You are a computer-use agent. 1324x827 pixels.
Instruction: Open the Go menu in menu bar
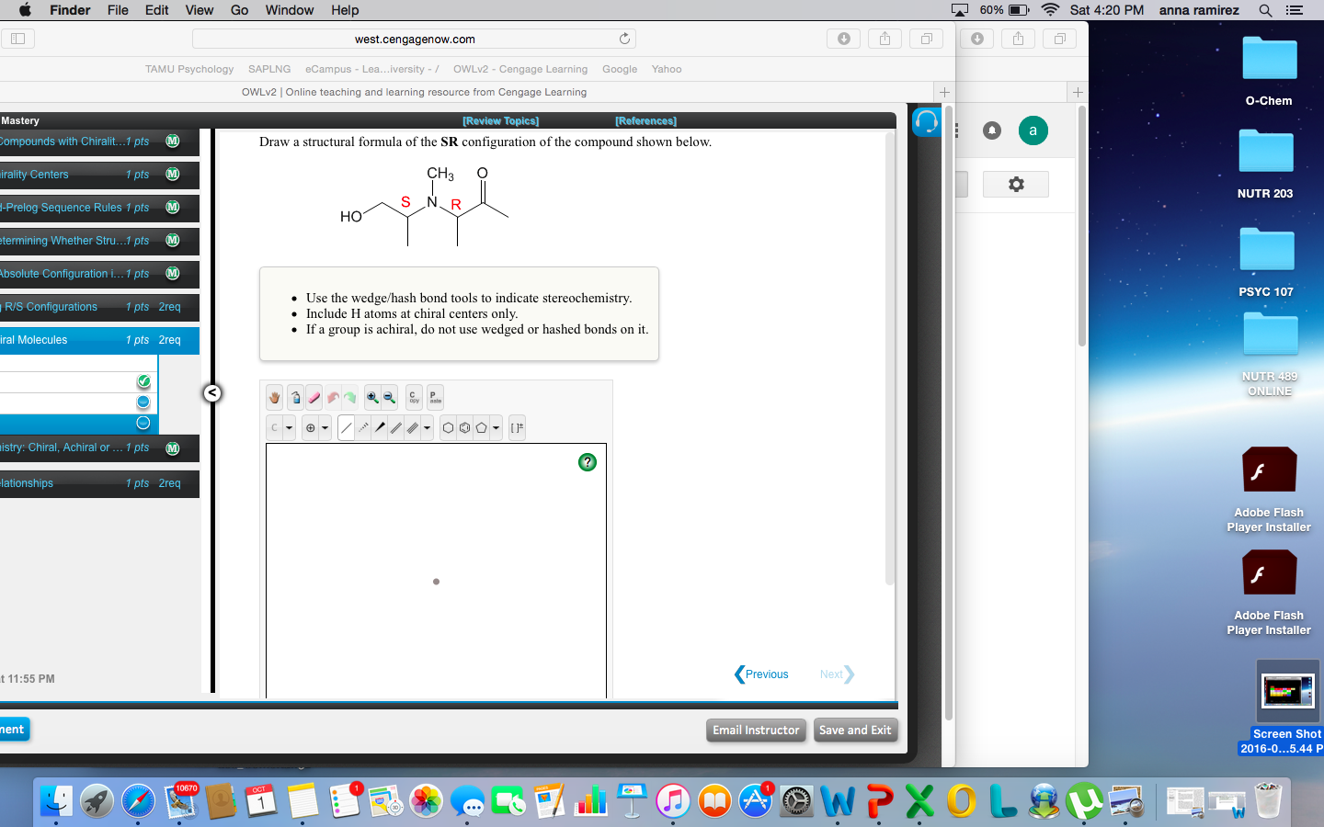[238, 10]
